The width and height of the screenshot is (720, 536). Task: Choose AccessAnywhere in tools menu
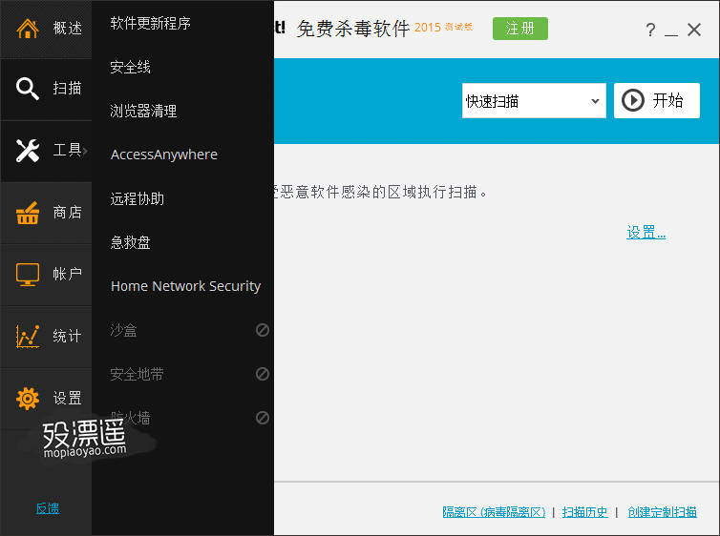pos(164,155)
